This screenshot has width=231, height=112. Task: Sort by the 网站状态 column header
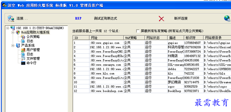[156, 38]
